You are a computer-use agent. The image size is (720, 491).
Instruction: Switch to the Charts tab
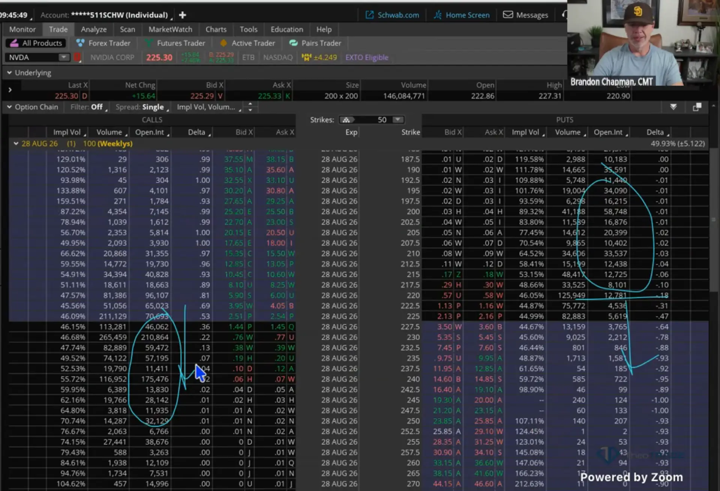pyautogui.click(x=216, y=29)
